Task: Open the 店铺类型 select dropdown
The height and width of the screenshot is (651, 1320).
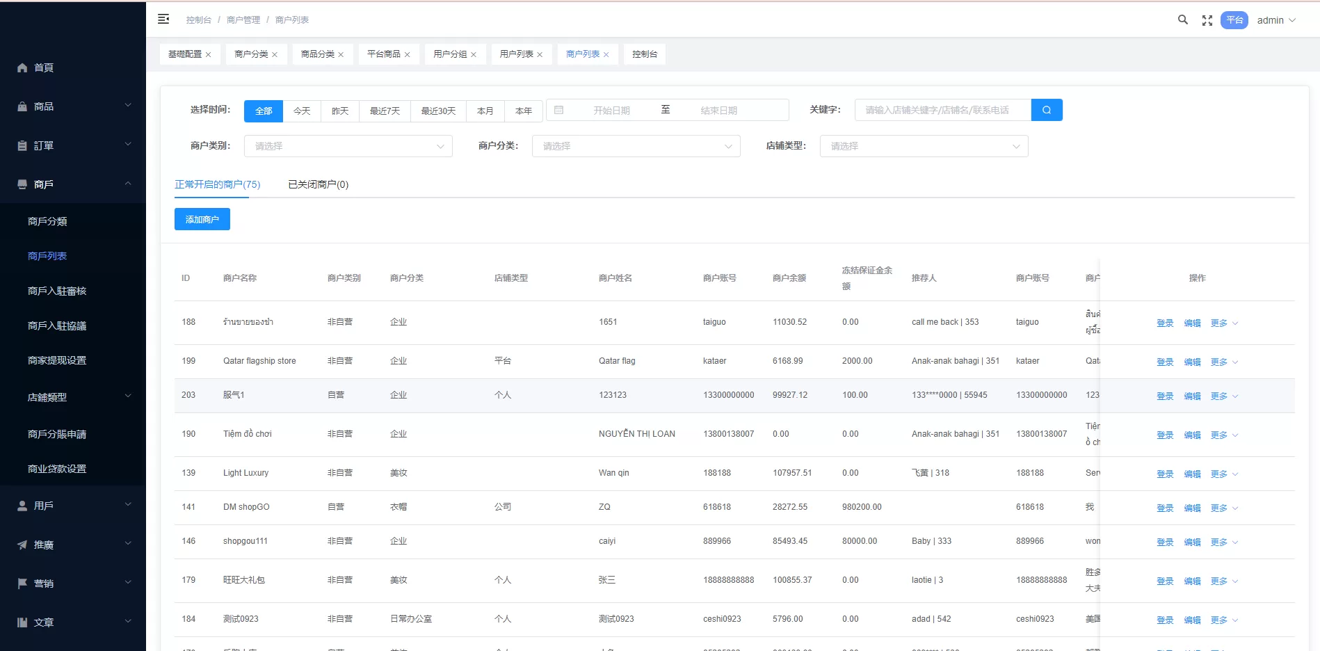Action: tap(924, 146)
